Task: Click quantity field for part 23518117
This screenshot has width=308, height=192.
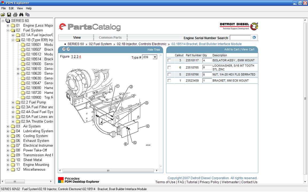Action: 207,60
